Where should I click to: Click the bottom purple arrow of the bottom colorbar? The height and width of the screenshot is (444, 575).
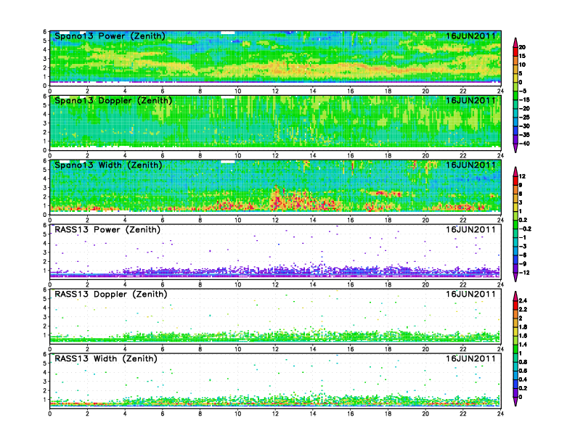(515, 403)
